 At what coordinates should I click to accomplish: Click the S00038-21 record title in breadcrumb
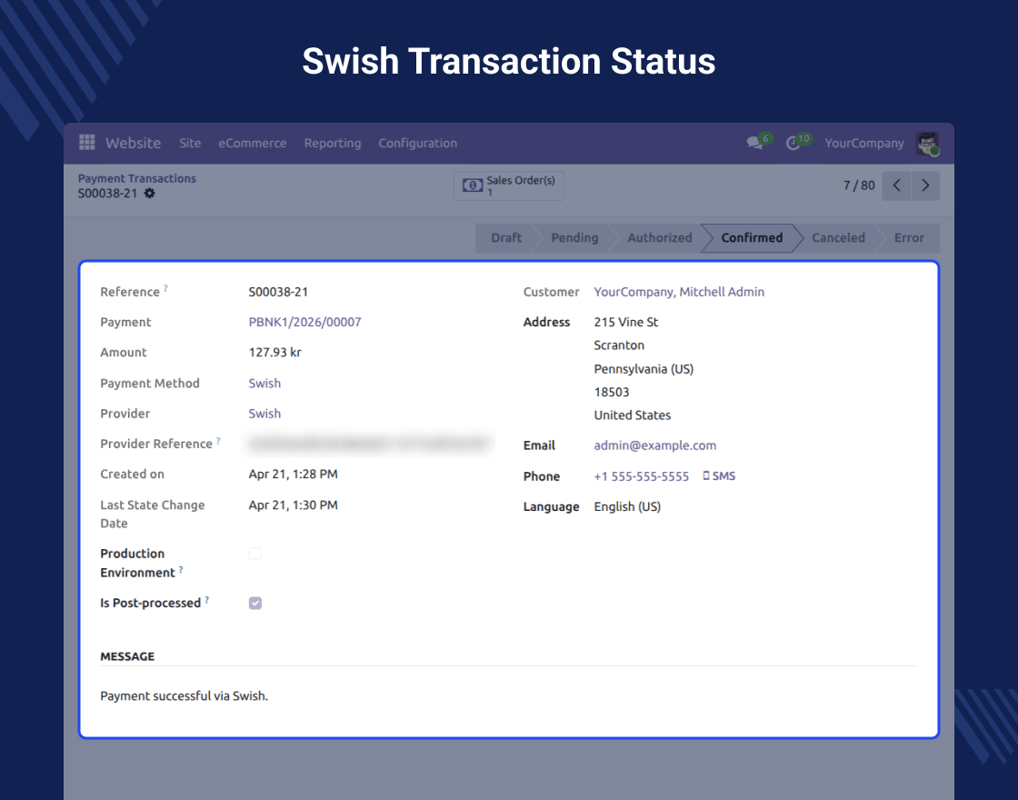click(108, 194)
